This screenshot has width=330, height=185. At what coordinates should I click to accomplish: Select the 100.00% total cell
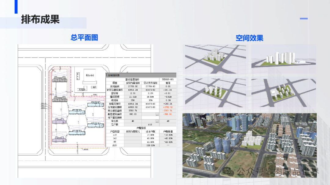pos(150,145)
